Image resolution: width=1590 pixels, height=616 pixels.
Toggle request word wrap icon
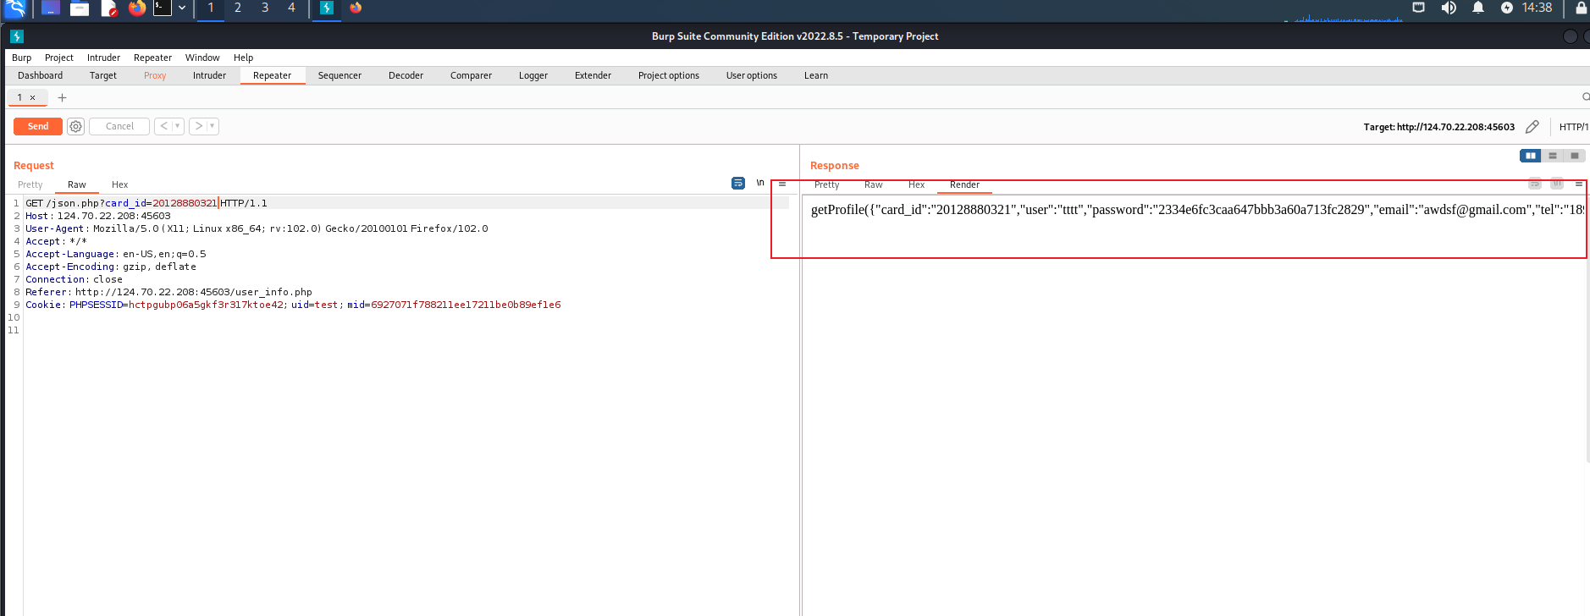738,183
